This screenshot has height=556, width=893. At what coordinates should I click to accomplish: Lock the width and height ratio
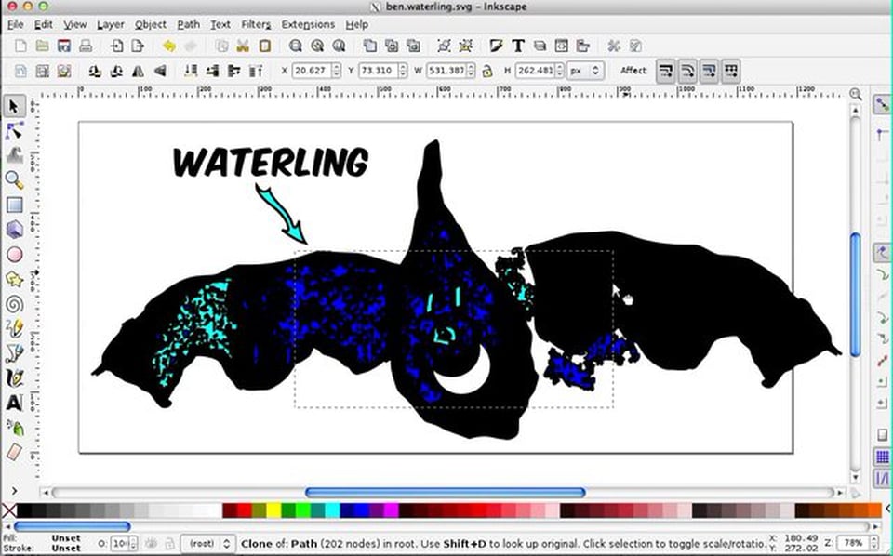[486, 70]
